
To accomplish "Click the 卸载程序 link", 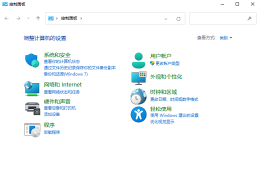I will click(x=51, y=132).
